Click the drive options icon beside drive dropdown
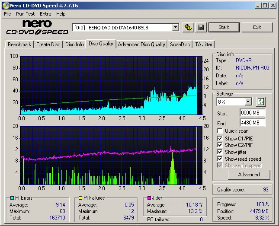 (188, 27)
